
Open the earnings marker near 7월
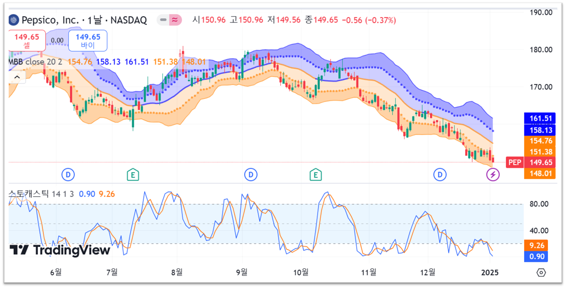tap(133, 175)
